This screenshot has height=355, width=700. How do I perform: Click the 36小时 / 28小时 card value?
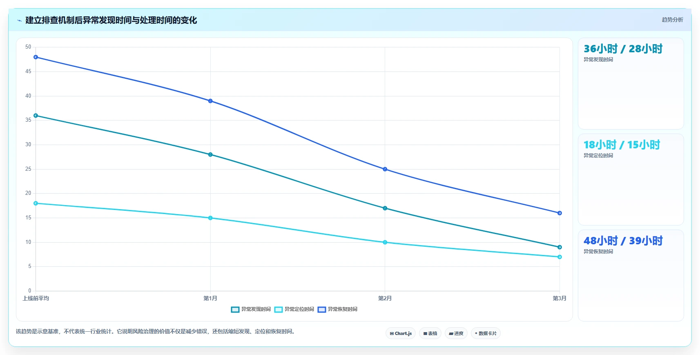coord(623,49)
